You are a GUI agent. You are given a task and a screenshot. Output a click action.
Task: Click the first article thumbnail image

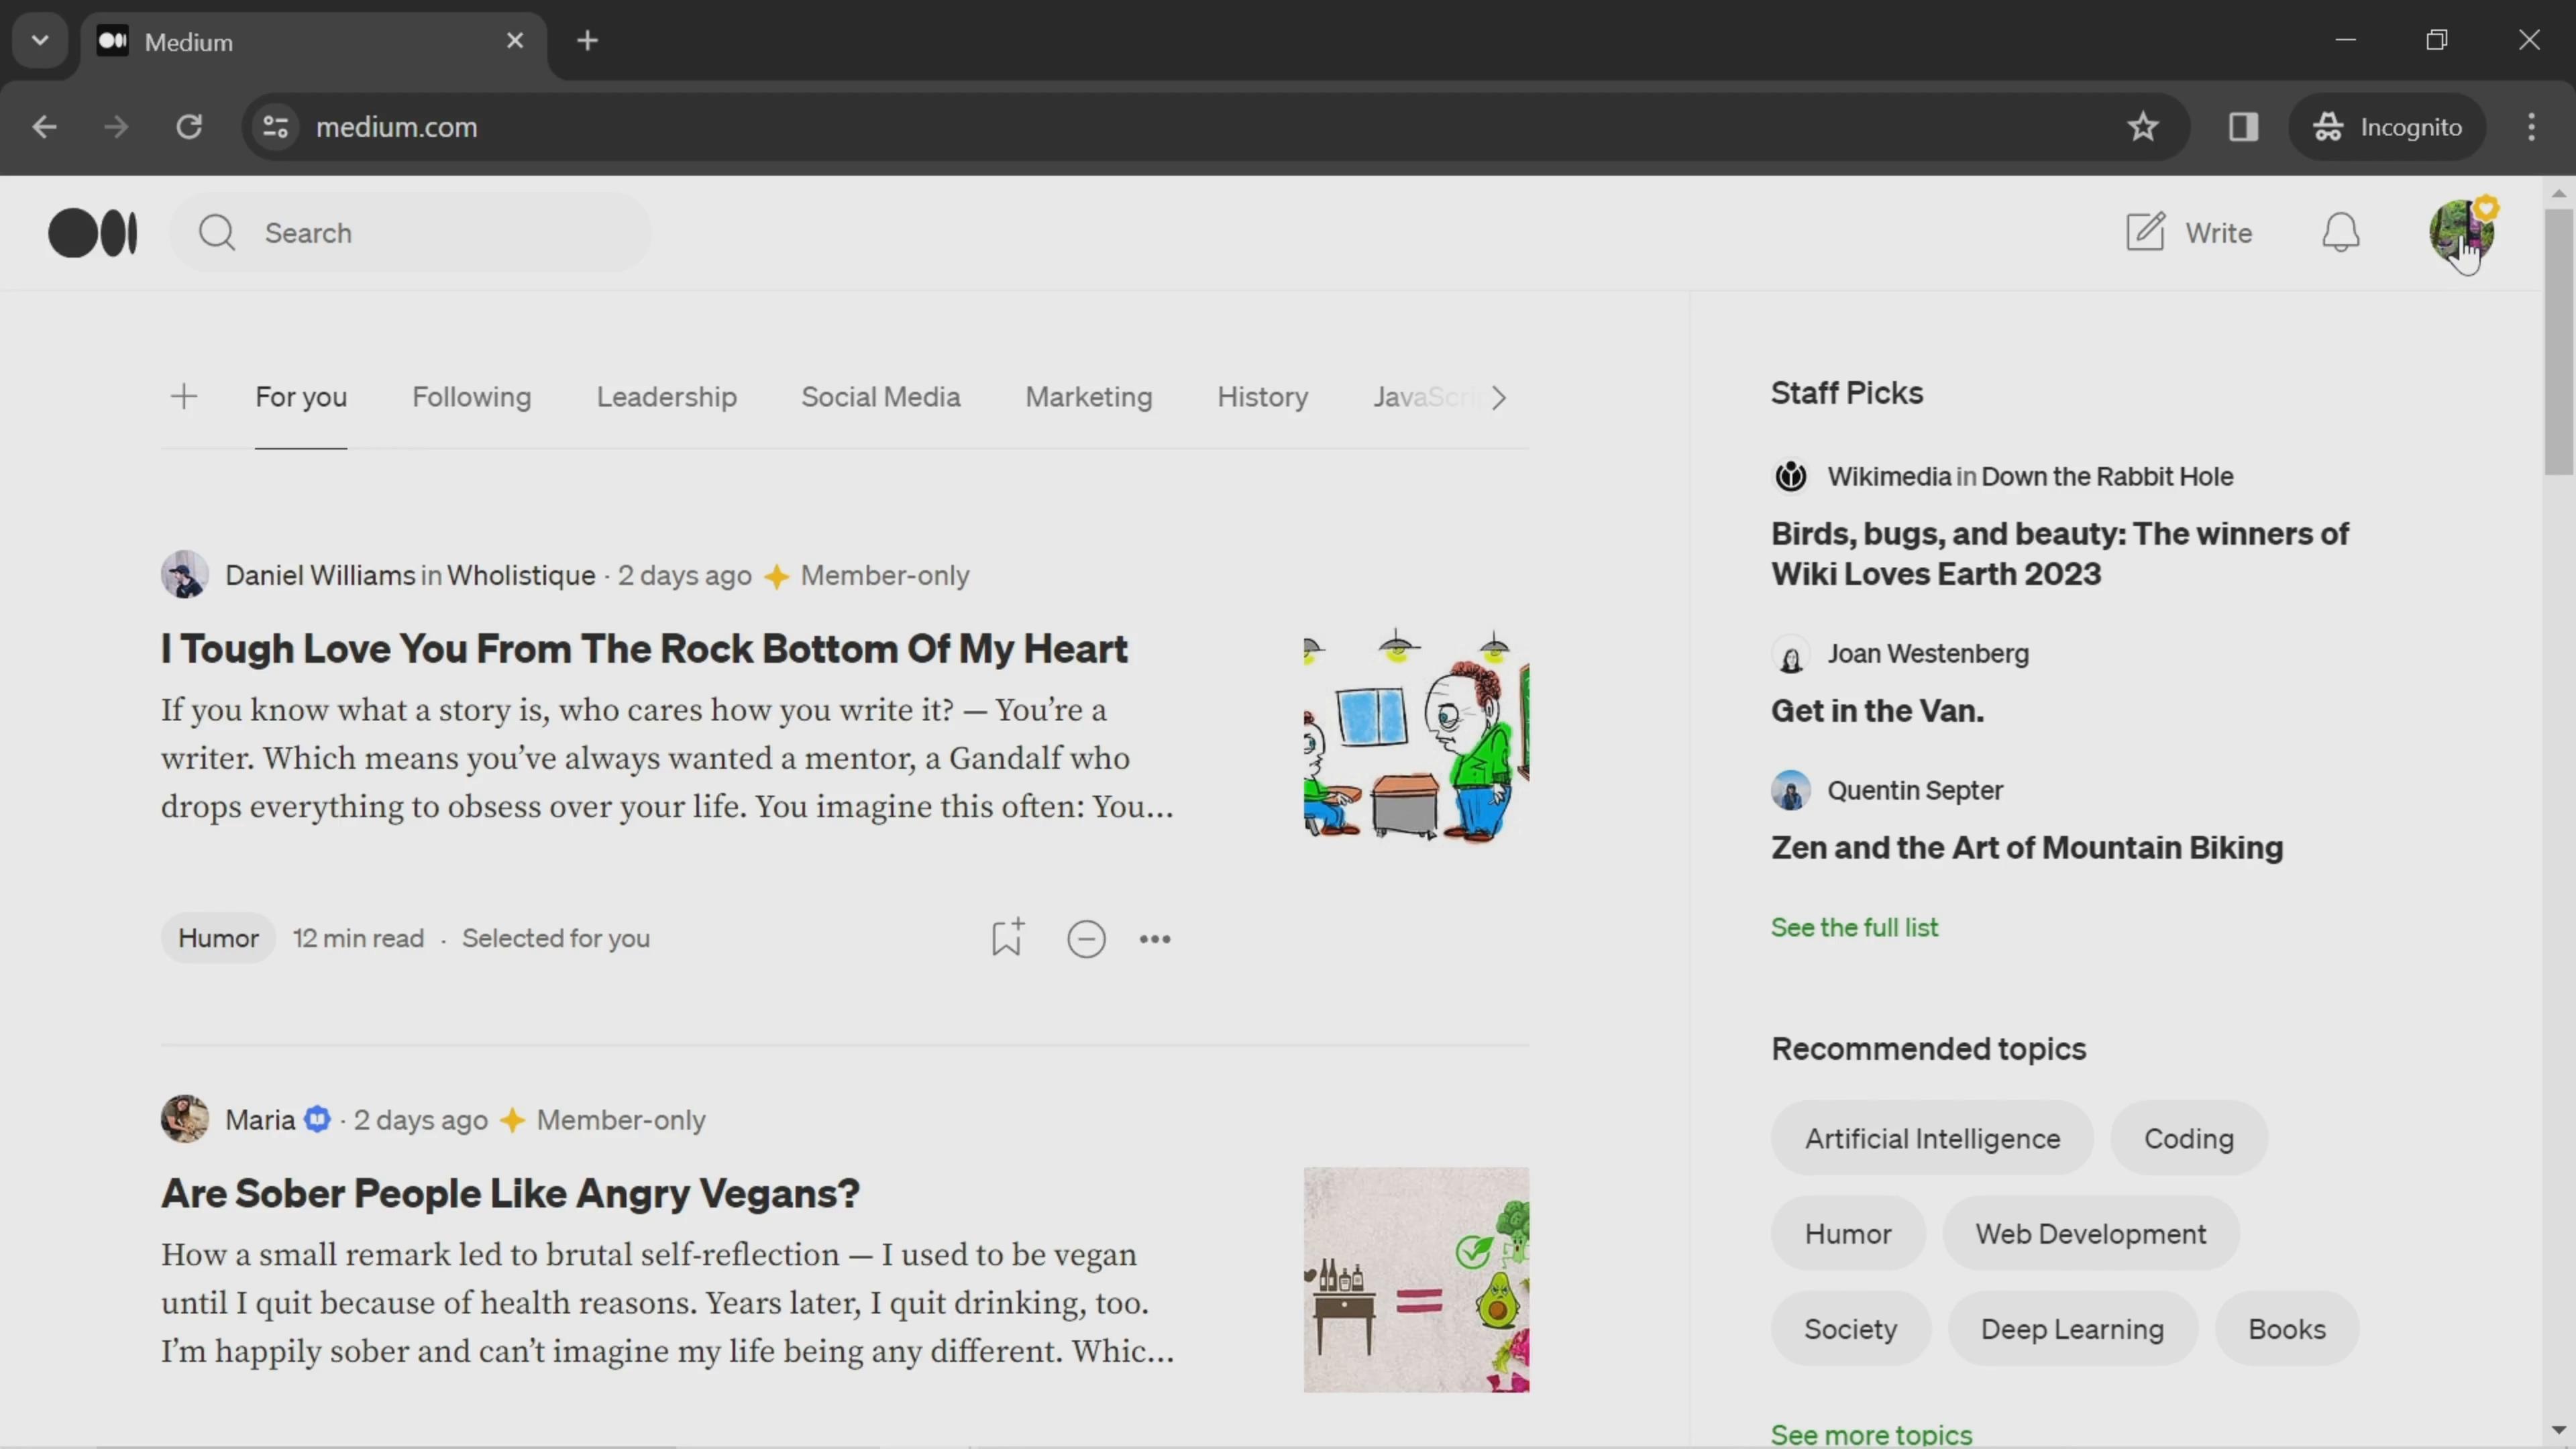point(1415,735)
